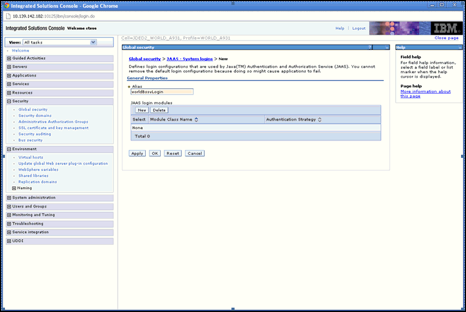
Task: Click the Total 0 table footer
Action: tap(256, 136)
